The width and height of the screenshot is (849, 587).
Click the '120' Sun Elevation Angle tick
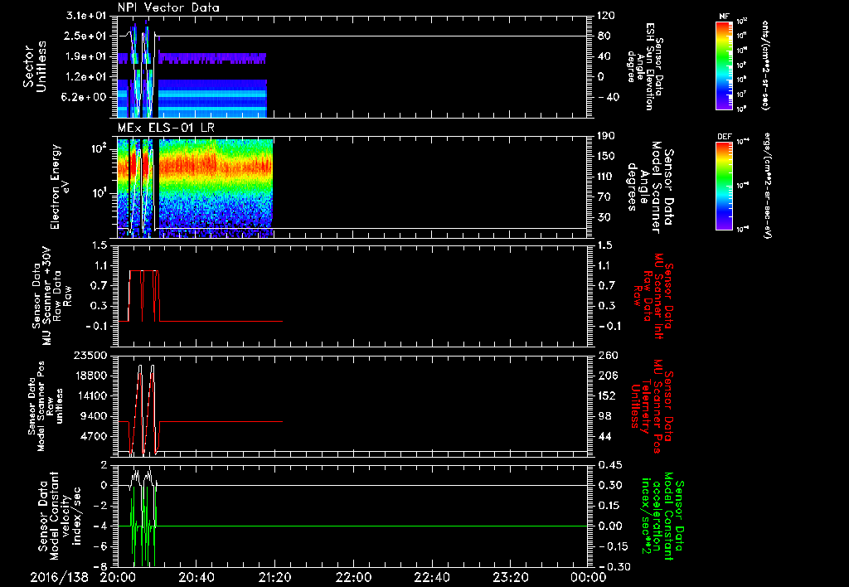click(x=606, y=16)
